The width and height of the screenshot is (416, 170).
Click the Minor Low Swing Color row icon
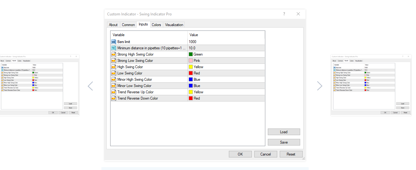click(114, 86)
